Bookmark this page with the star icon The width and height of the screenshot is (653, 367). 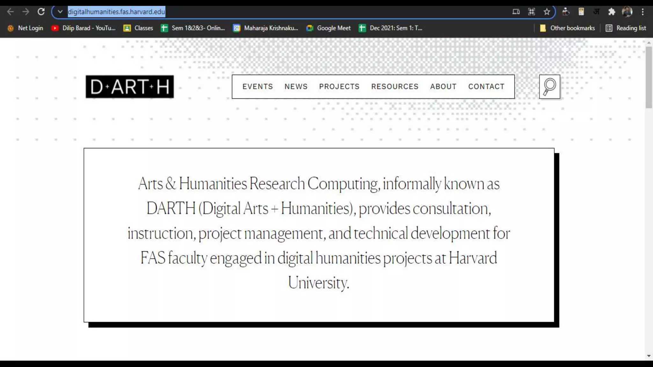547,12
